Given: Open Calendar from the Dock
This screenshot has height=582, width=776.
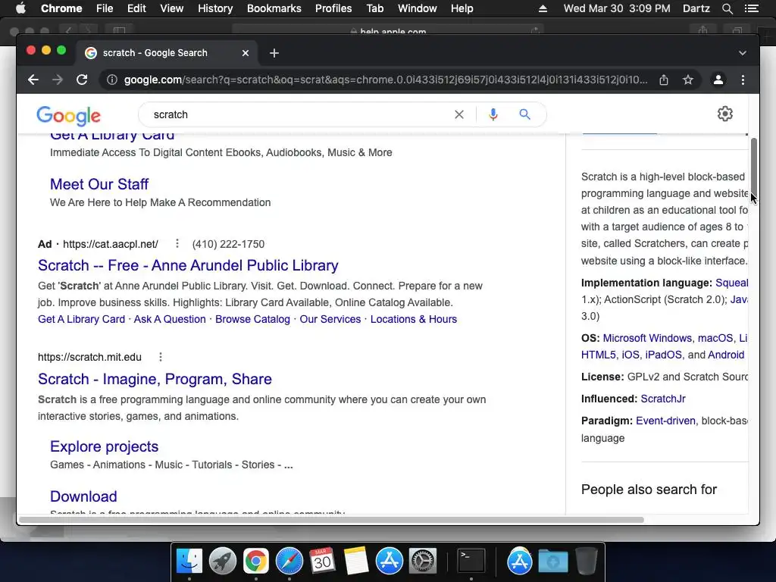Looking at the screenshot, I should pyautogui.click(x=323, y=561).
